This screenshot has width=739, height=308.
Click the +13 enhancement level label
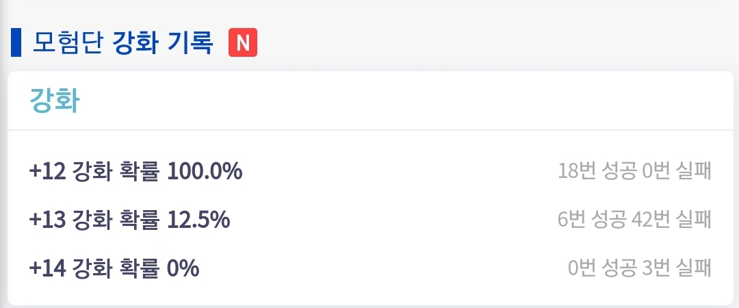[47, 220]
